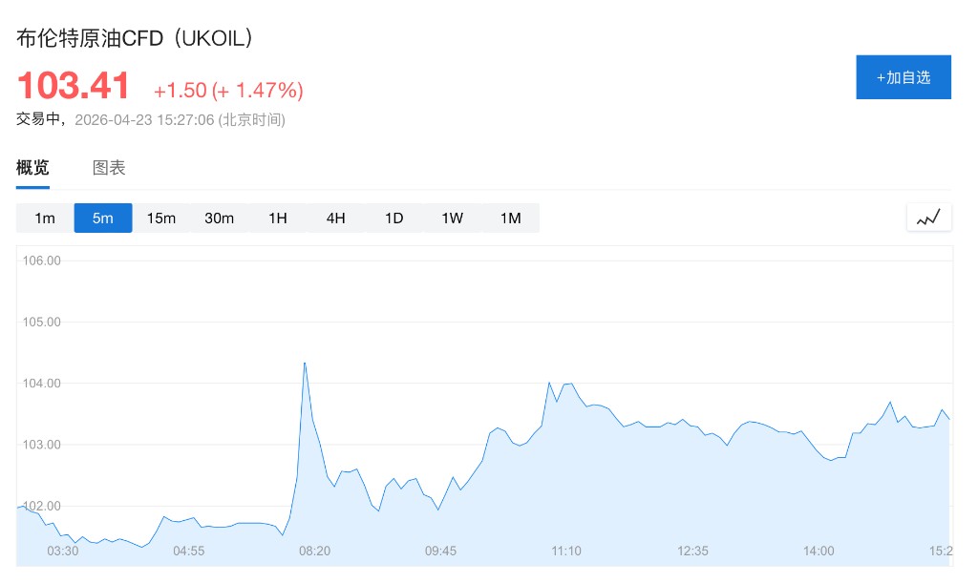The height and width of the screenshot is (583, 978).
Task: Open the 概览 overview tab
Action: pyautogui.click(x=32, y=168)
